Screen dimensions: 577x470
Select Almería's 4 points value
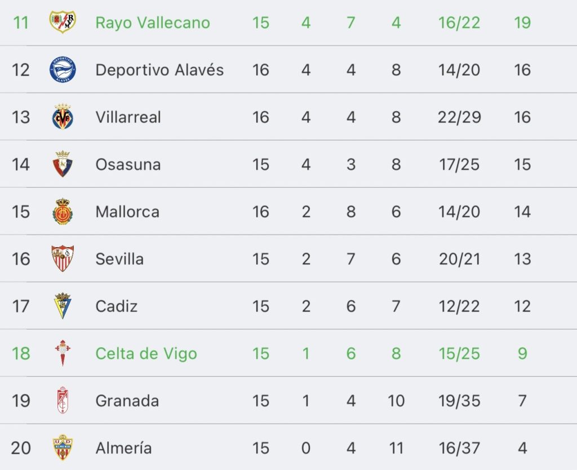coord(522,448)
